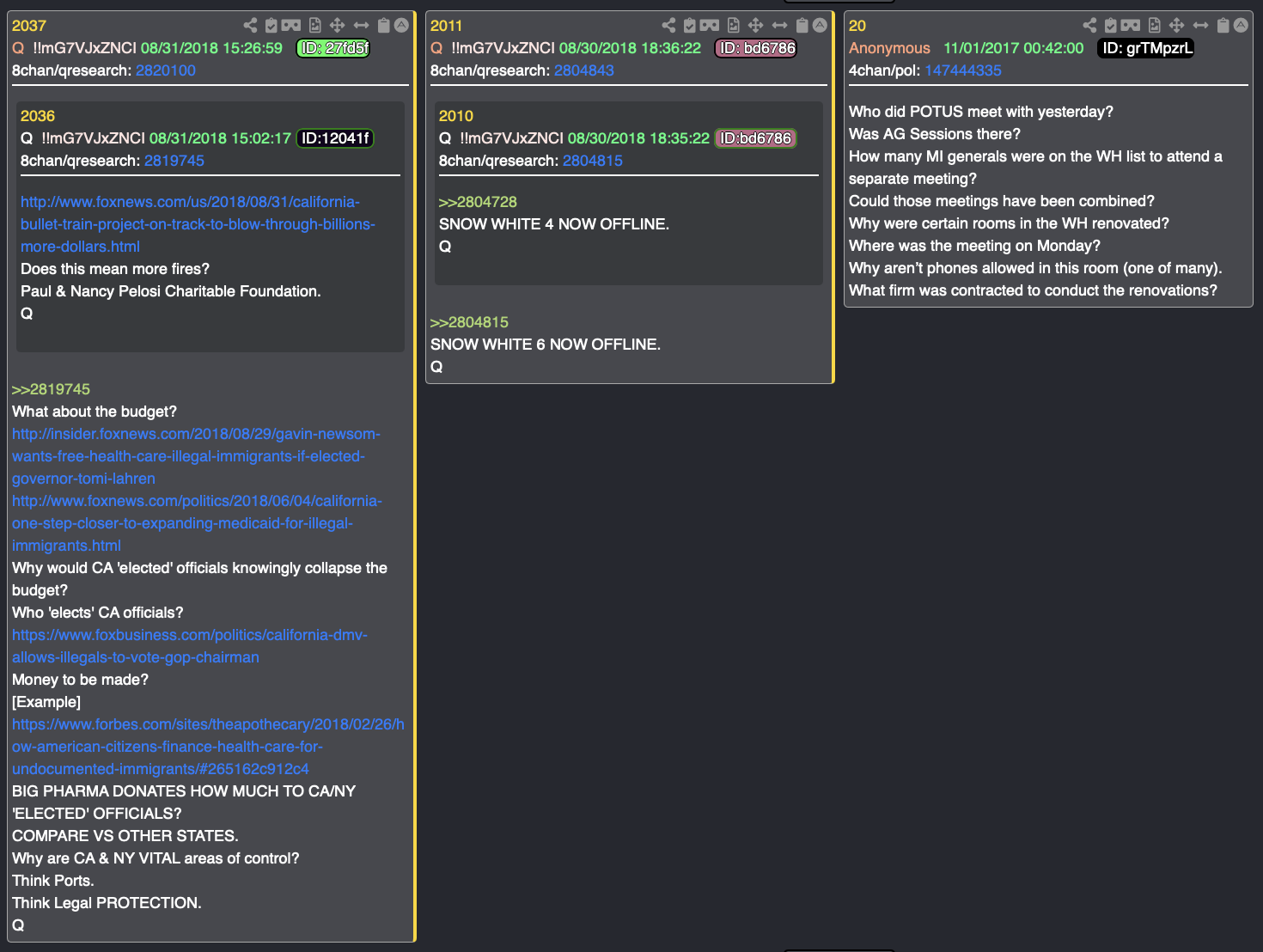1263x952 pixels.
Task: Click four-way move icon on post 2011
Action: [x=756, y=25]
